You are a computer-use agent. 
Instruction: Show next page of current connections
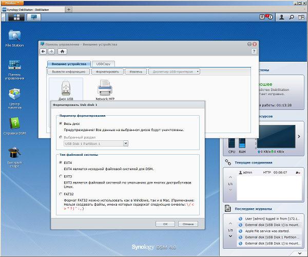230,190
